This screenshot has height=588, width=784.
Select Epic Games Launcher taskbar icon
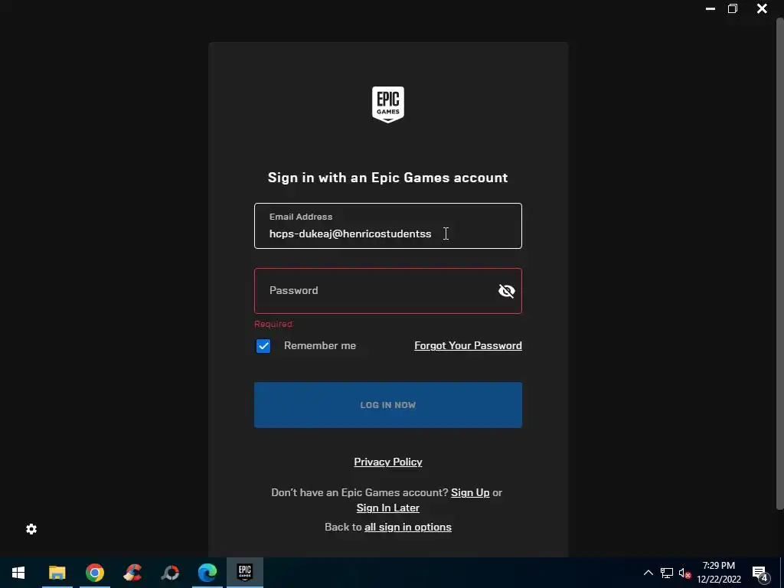[245, 573]
